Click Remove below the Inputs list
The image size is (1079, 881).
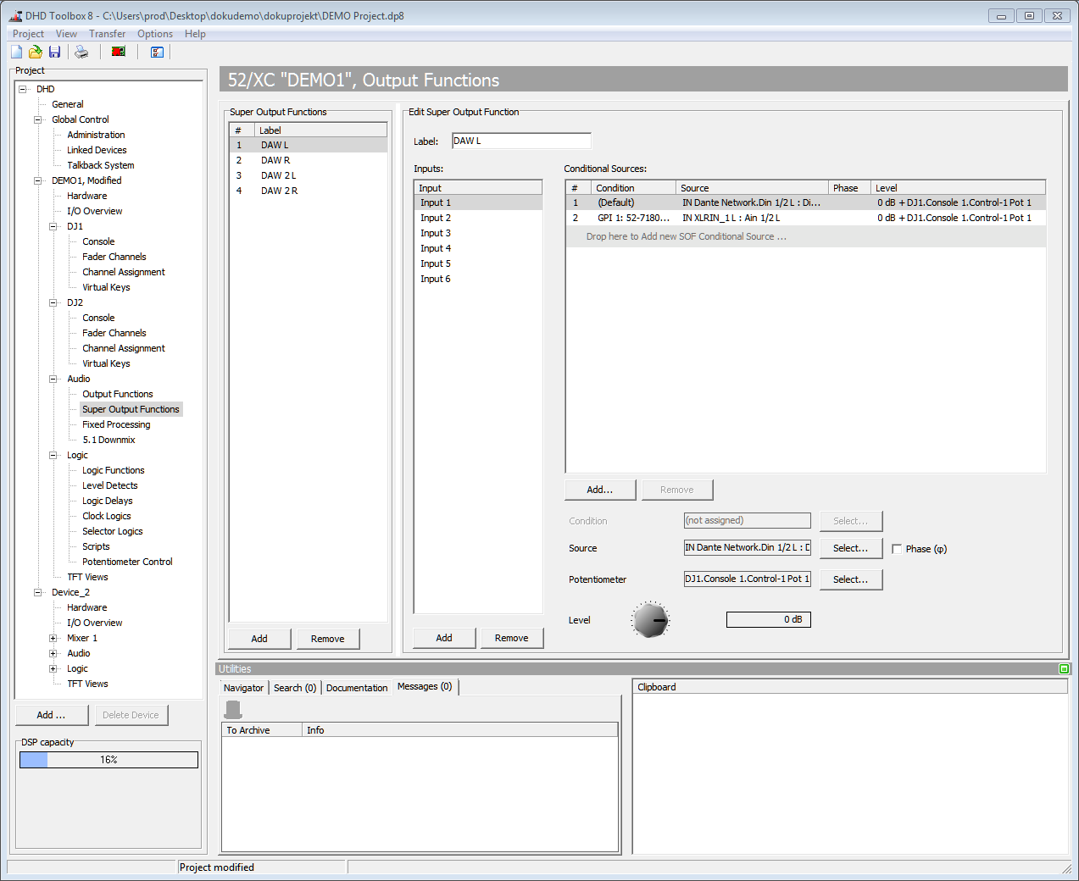click(x=512, y=638)
